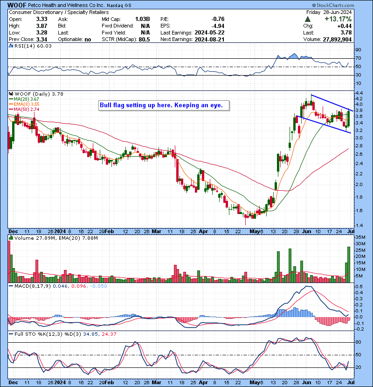
Task: Click the Fwd Yield N/A value
Action: (145, 33)
